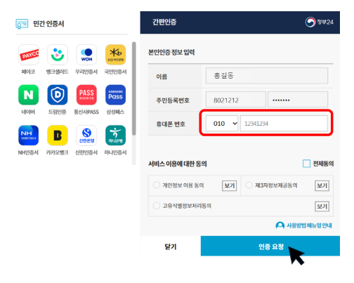
Task: Click the 카카오뱅크 label text
Action: pyautogui.click(x=58, y=152)
